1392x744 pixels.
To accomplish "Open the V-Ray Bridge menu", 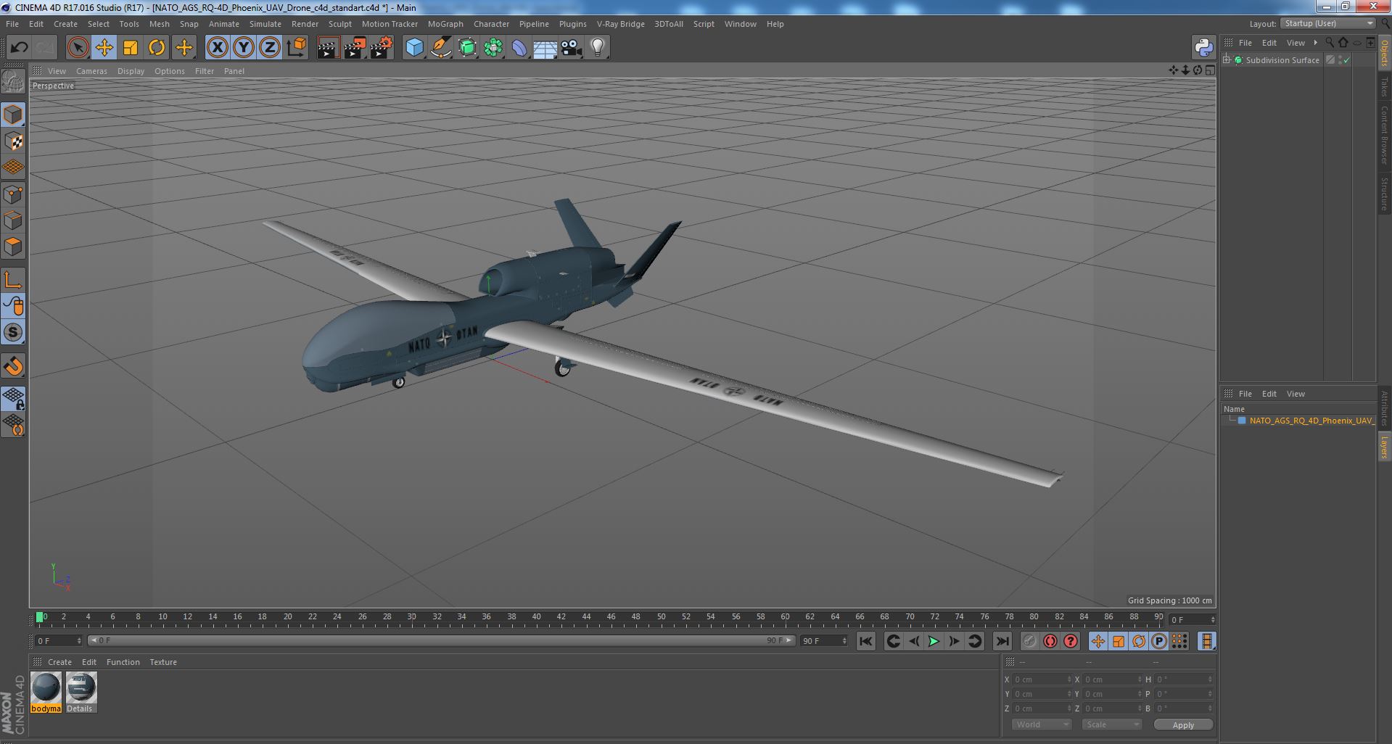I will point(620,24).
